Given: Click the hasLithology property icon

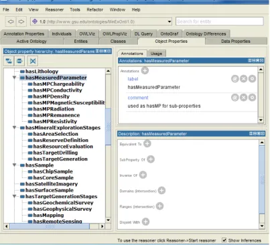Looking at the screenshot, I should click(22, 72).
